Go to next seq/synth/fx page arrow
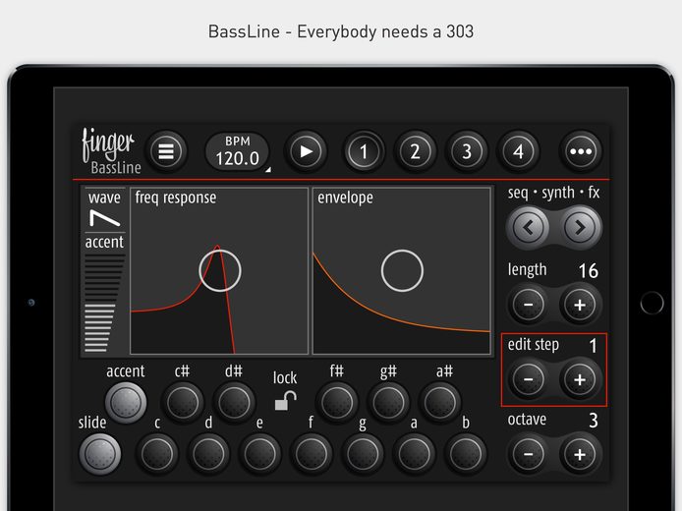The height and width of the screenshot is (511, 682). pyautogui.click(x=580, y=227)
